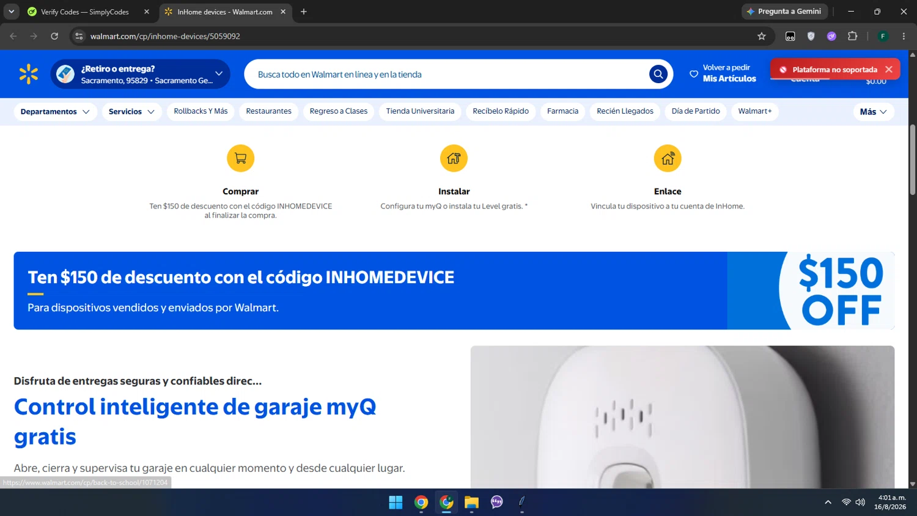
Task: Open Regreso a Clases
Action: click(339, 111)
